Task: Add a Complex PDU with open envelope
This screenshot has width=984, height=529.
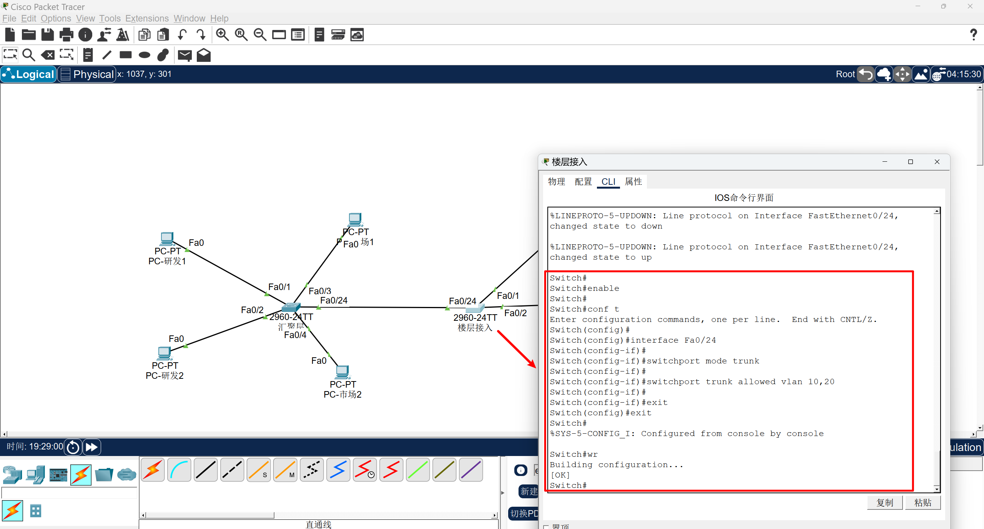Action: (x=204, y=55)
